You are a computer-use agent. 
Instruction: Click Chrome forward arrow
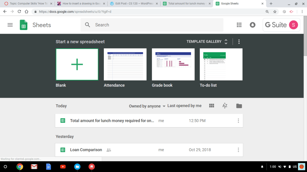(x=12, y=11)
